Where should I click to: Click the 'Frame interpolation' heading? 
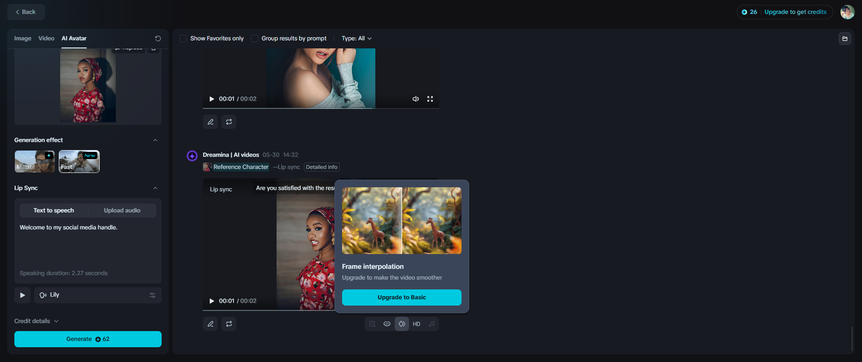(x=373, y=267)
